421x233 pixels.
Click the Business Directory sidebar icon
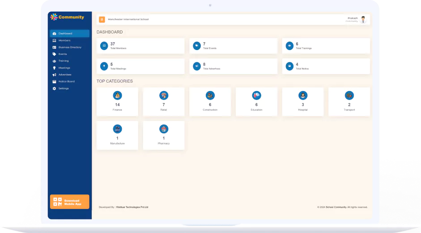coord(54,47)
